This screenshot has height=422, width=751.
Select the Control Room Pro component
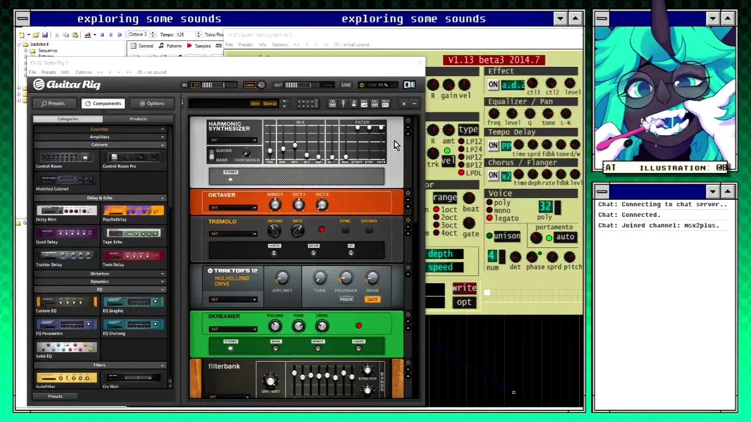[x=133, y=159]
